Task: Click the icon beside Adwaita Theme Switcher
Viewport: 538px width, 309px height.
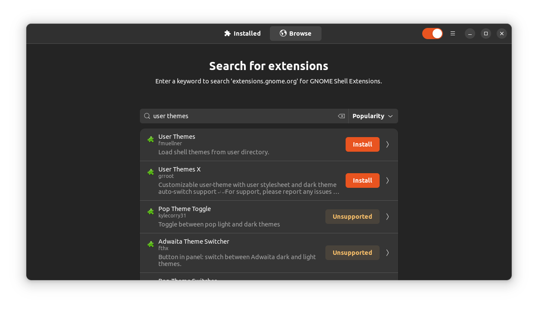Action: [x=150, y=244]
